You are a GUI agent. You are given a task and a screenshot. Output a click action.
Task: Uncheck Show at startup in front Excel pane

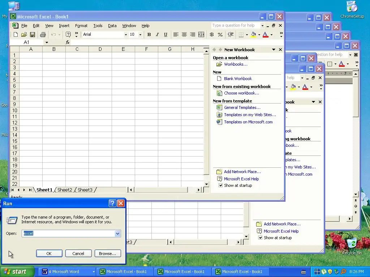click(220, 185)
